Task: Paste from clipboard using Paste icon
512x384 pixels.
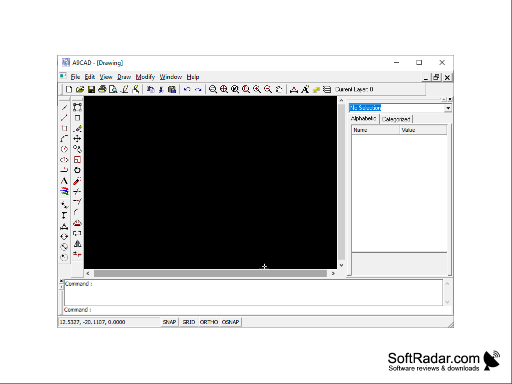Action: 172,89
